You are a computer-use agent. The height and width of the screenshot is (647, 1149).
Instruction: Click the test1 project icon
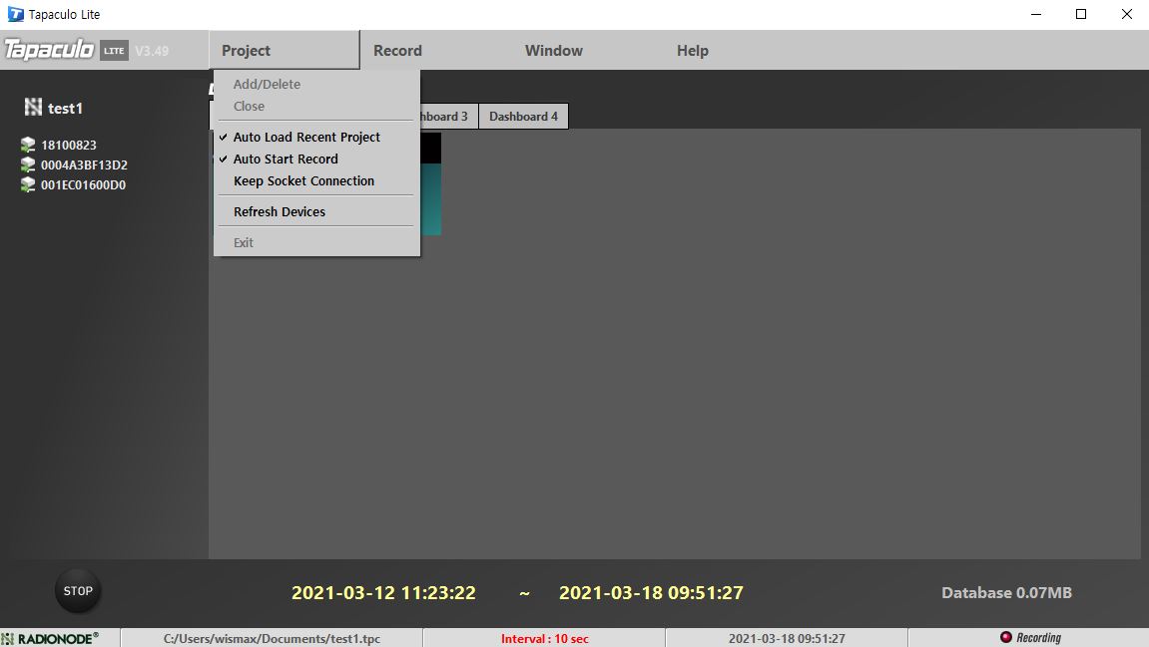coord(33,108)
